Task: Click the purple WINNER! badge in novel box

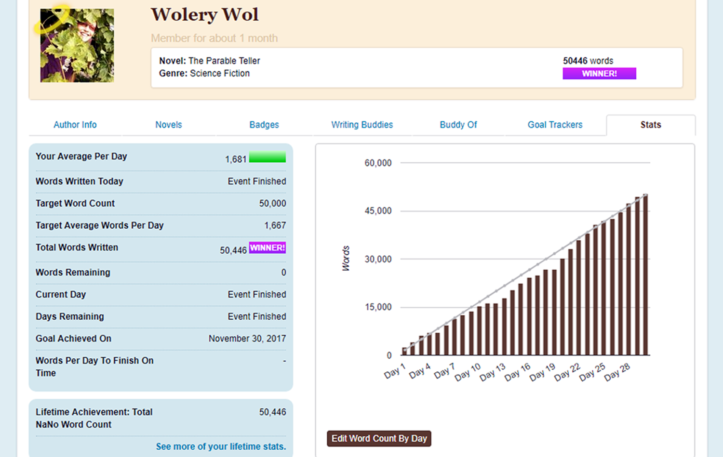Action: (x=599, y=74)
